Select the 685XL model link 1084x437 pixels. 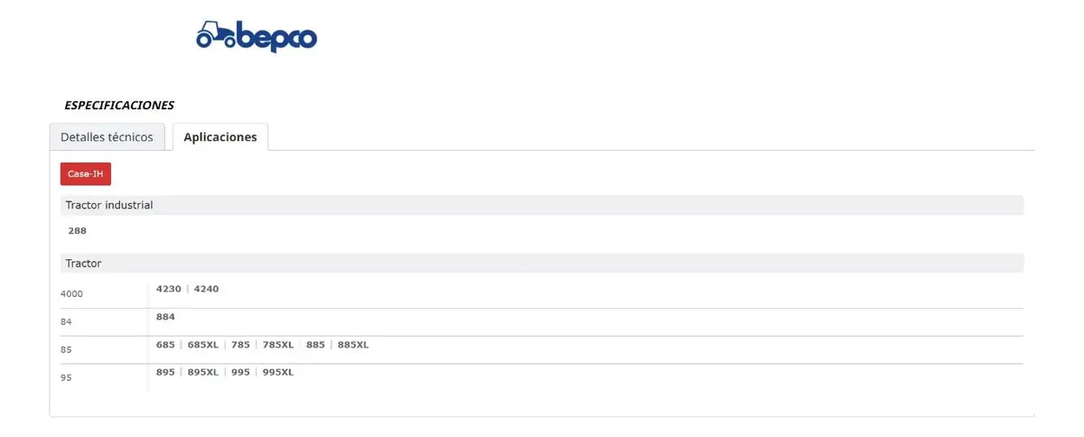click(202, 345)
